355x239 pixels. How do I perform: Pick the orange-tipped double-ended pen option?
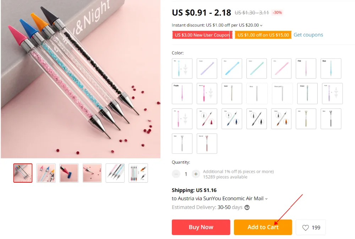click(x=281, y=119)
